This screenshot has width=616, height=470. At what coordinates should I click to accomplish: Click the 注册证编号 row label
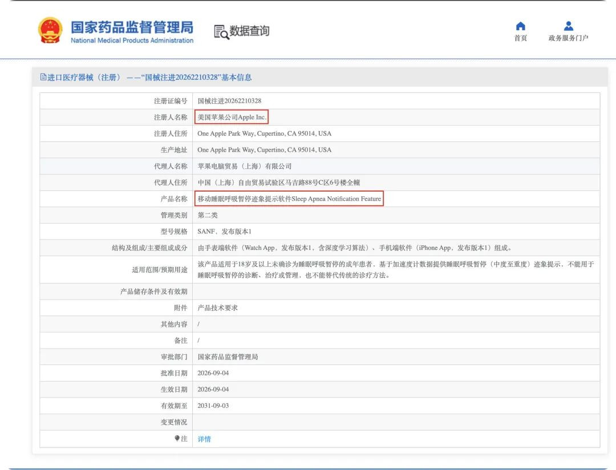171,101
